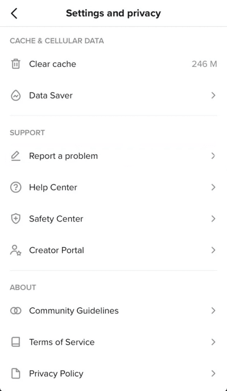Click the Creator Portal person-star icon
Image resolution: width=227 pixels, height=391 pixels.
[x=15, y=250]
